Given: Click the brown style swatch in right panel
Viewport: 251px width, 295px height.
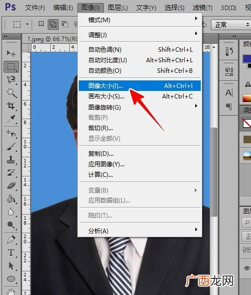Looking at the screenshot, I should pos(247,140).
